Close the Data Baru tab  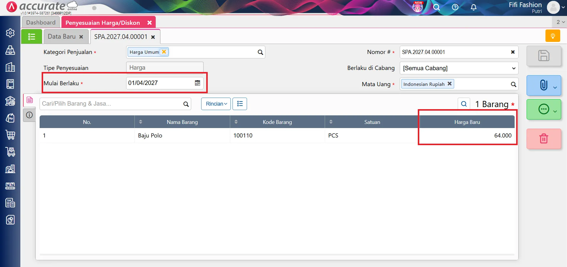coord(81,37)
